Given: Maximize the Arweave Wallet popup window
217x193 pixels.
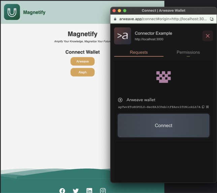Looking at the screenshot, I should [125, 11].
